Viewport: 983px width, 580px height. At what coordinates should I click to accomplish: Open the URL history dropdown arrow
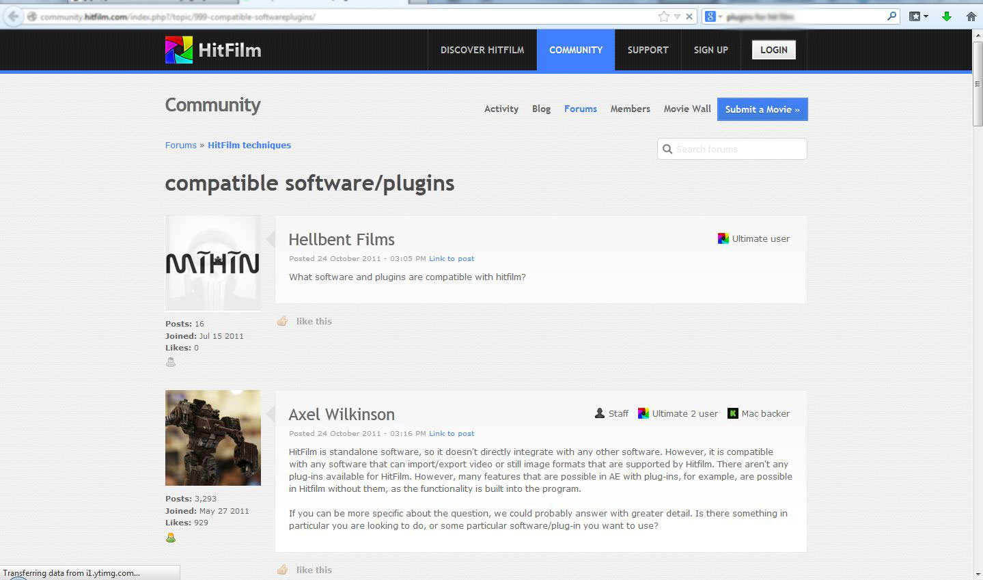click(x=677, y=16)
